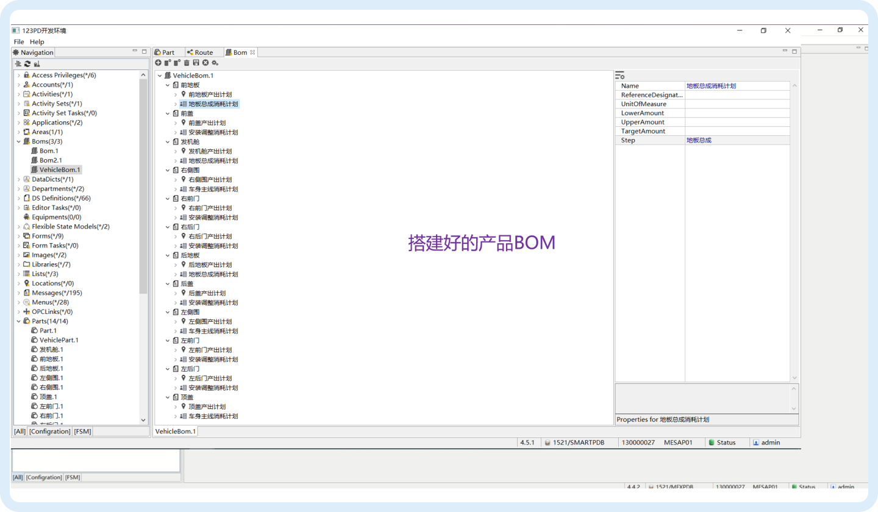Screen dimensions: 878x512
Task: Click the refresh icon in Navigation panel
Action: tap(27, 63)
